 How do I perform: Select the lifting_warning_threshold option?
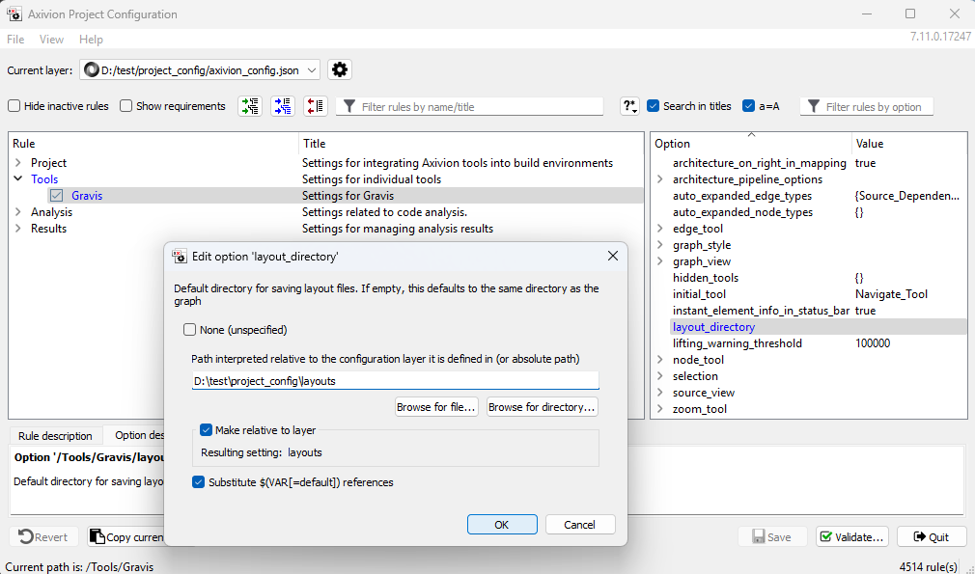click(737, 342)
